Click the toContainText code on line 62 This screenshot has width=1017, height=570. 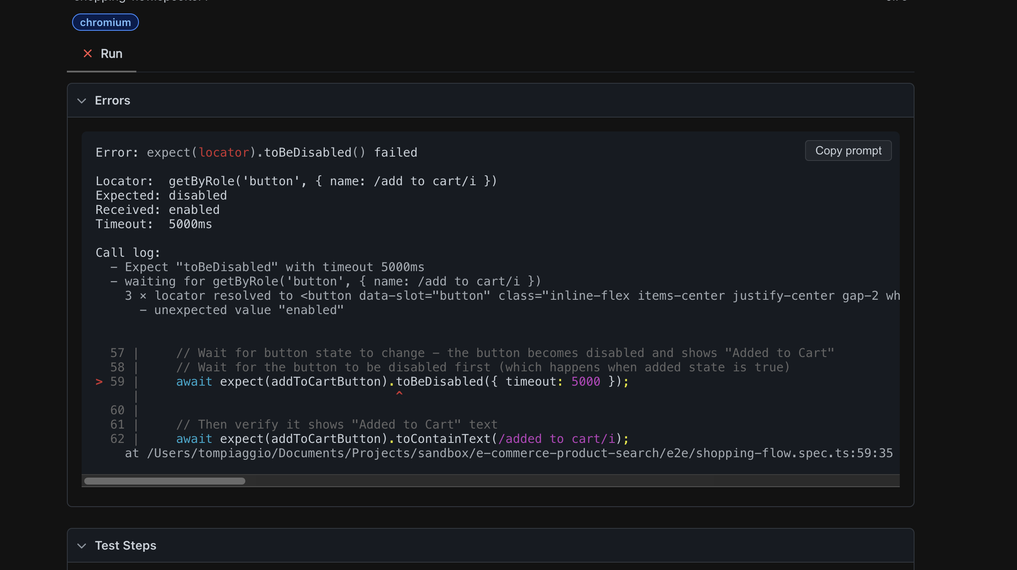coord(443,439)
